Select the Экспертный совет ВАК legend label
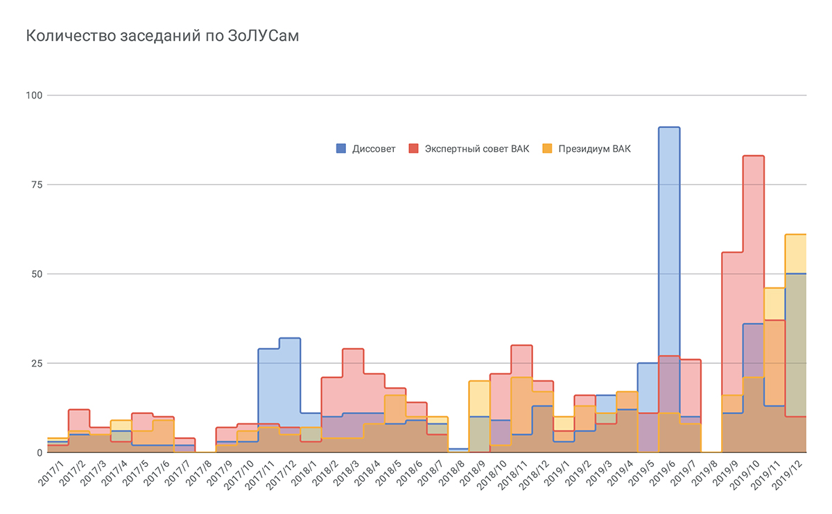The width and height of the screenshot is (832, 514). pos(476,149)
